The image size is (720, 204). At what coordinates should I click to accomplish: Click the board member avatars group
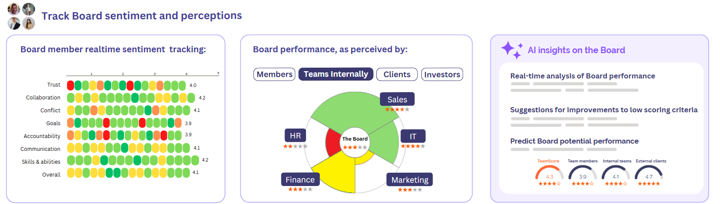pyautogui.click(x=21, y=16)
